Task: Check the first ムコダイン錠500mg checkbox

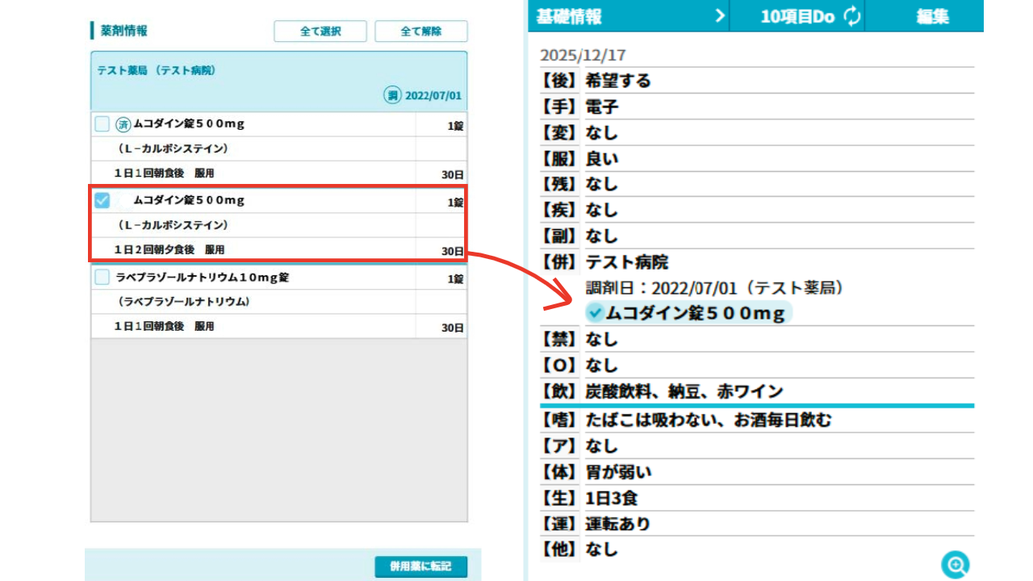Action: (x=102, y=124)
